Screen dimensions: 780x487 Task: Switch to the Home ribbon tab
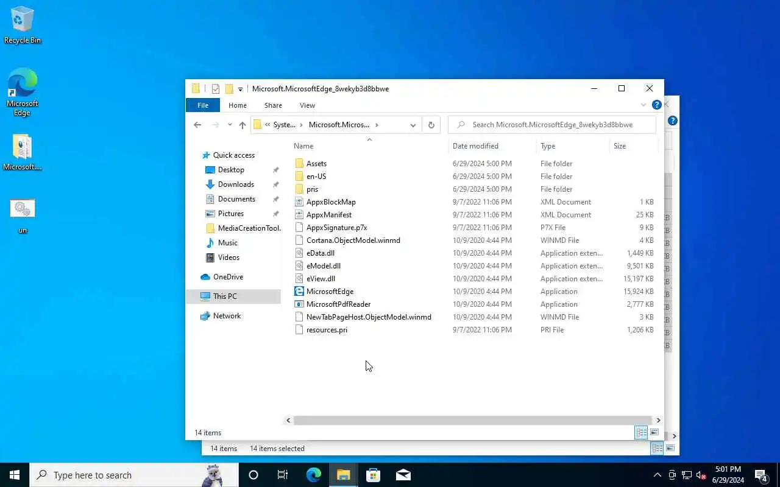click(x=238, y=105)
